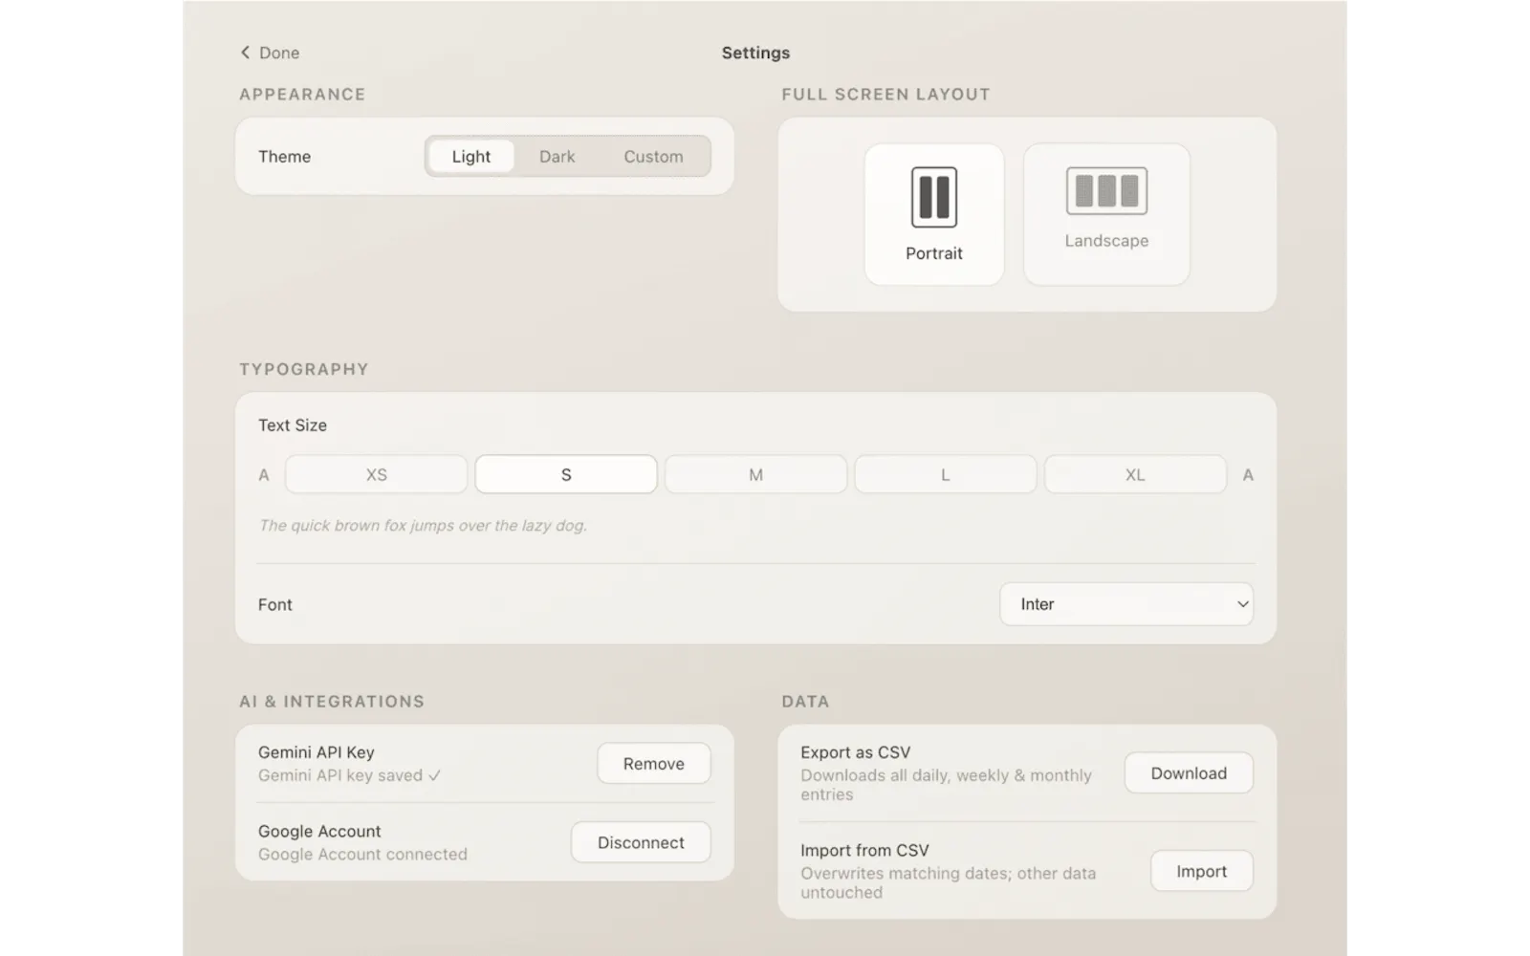Click Import from CSV button
The height and width of the screenshot is (956, 1530).
click(1201, 871)
